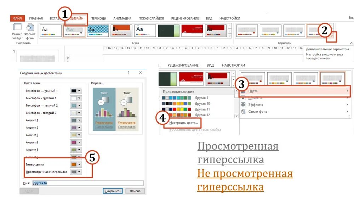Screen dimensions: 354x213
Task: Click the Имя field containing Другая 16
Action: click(88, 183)
